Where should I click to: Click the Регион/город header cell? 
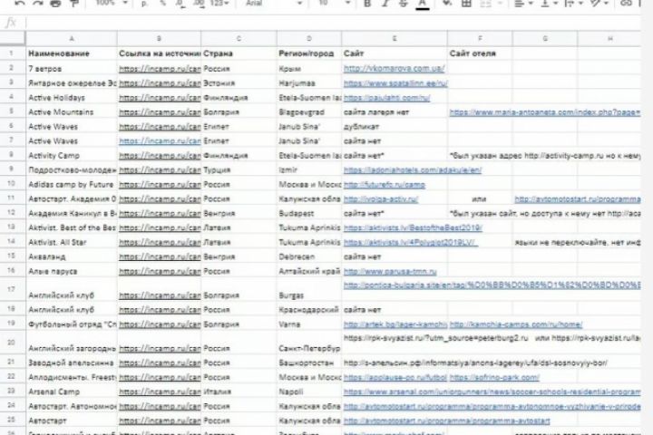[x=309, y=53]
